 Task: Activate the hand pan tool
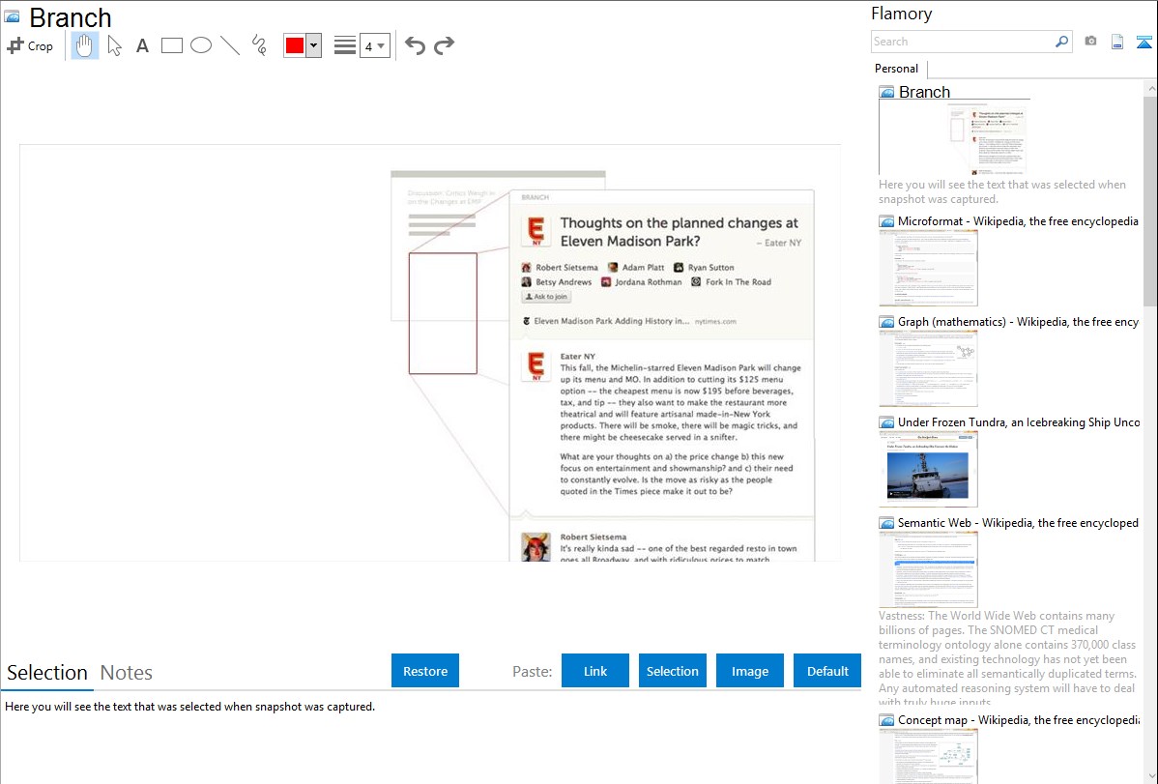pos(84,45)
